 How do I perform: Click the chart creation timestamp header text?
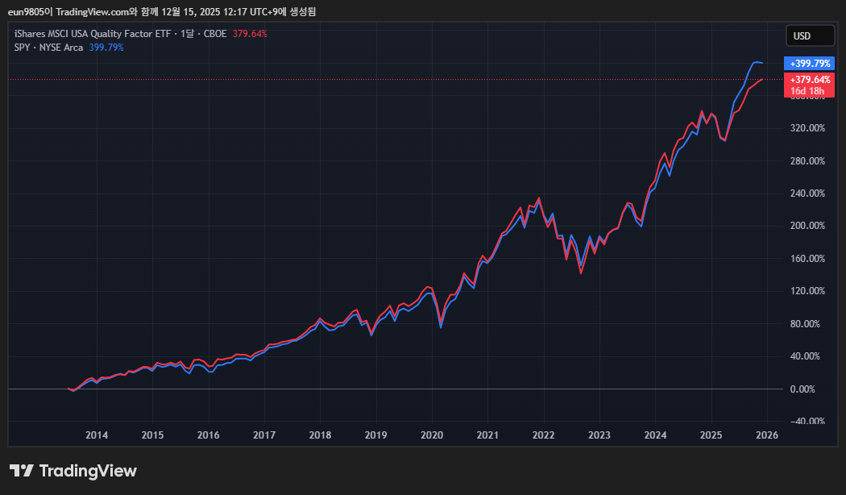point(162,11)
